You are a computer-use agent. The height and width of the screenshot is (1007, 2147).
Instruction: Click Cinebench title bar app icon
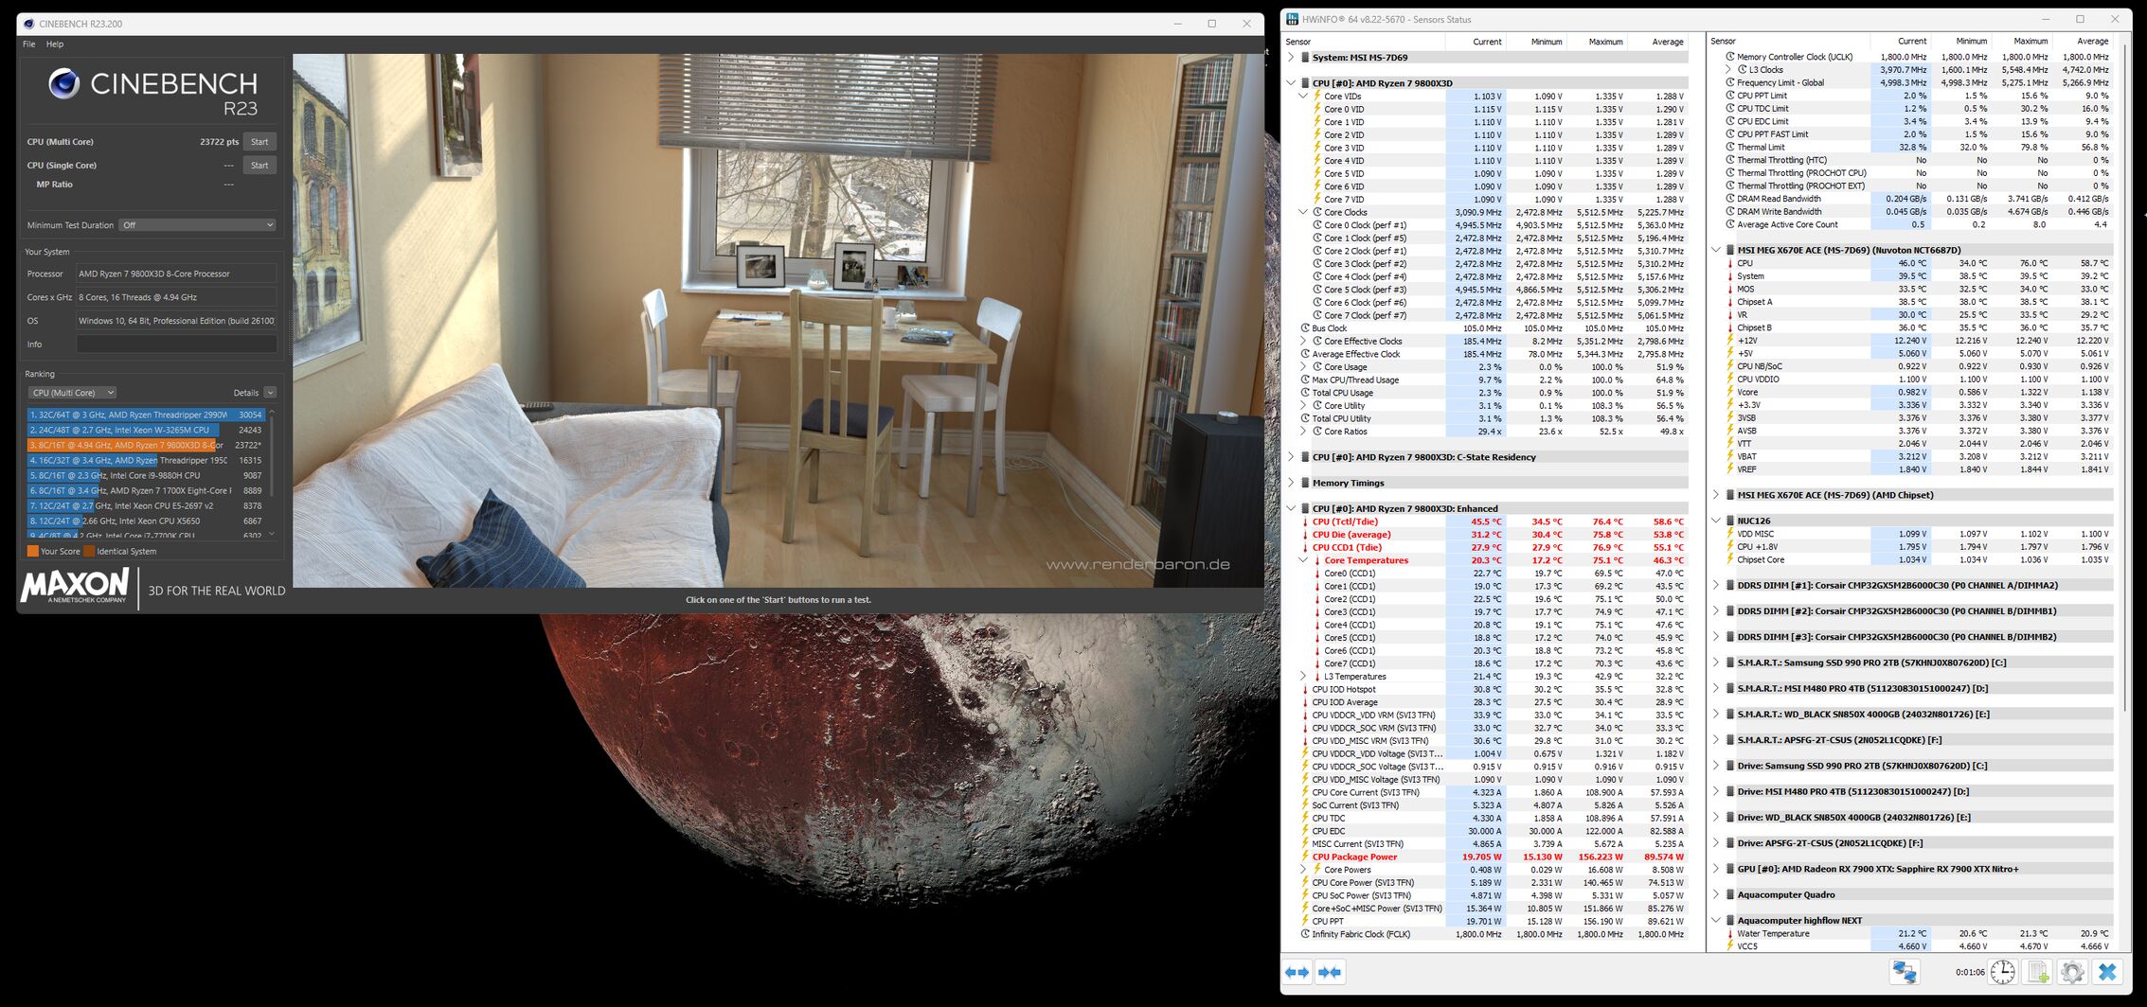click(28, 24)
